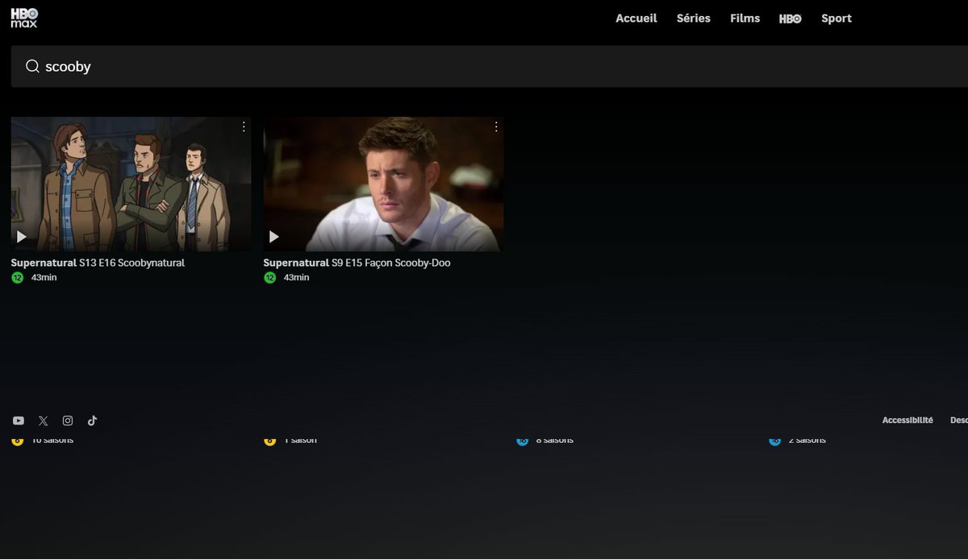Viewport: 968px width, 559px height.
Task: Open the Séries menu item
Action: coord(694,19)
